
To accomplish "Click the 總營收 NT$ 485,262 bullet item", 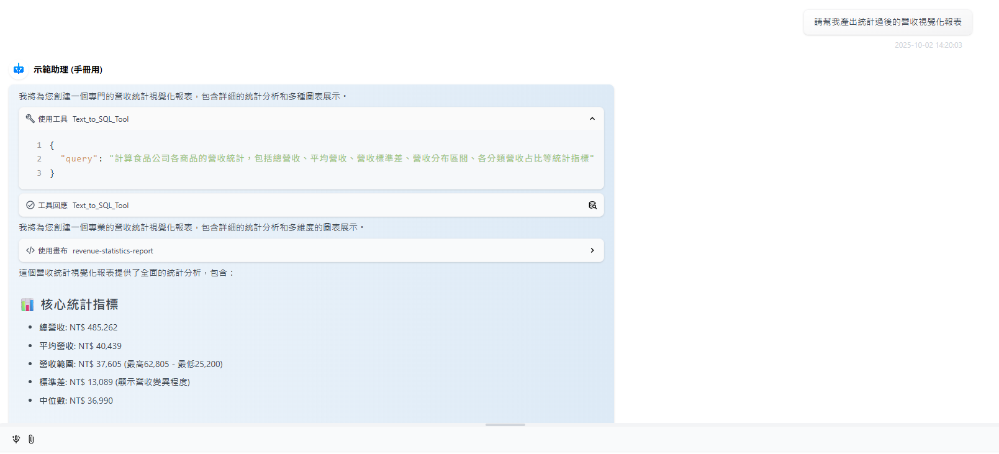I will click(78, 327).
